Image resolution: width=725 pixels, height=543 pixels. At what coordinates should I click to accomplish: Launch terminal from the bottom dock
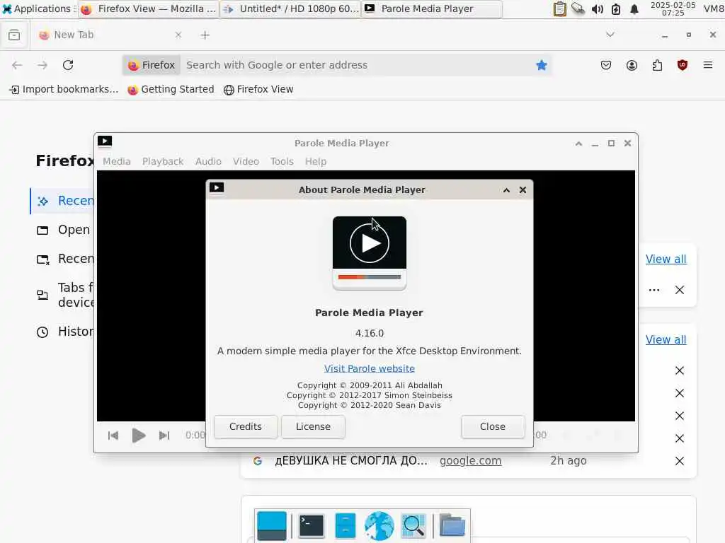[312, 525]
